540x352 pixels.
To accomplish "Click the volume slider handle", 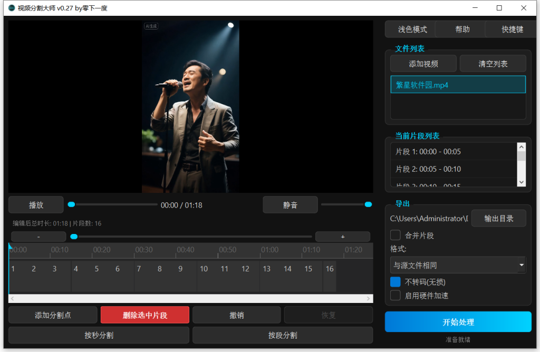I will (368, 204).
